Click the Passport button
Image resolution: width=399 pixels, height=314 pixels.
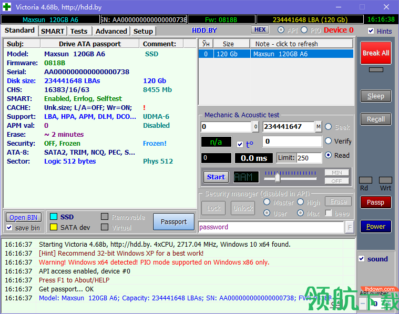[x=173, y=221]
